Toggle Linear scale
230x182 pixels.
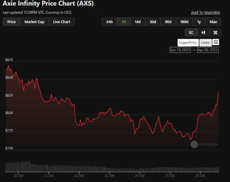205,42
